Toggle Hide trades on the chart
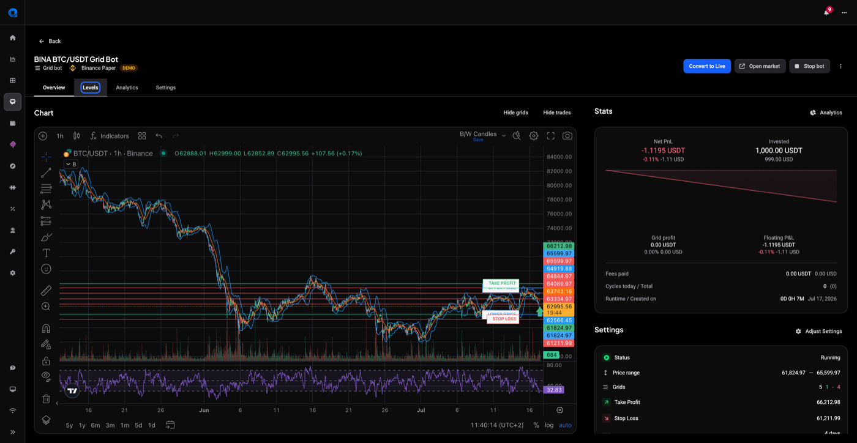 [556, 113]
